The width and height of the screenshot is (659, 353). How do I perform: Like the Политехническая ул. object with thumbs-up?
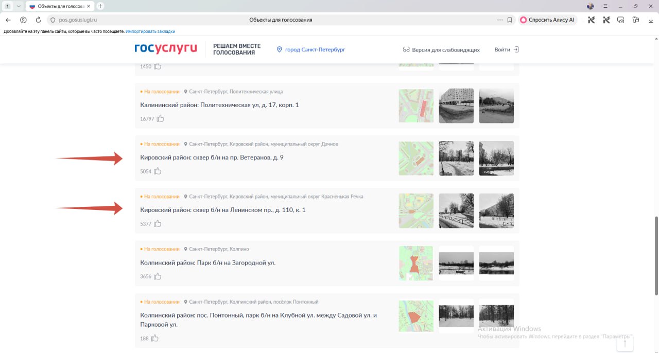160,119
